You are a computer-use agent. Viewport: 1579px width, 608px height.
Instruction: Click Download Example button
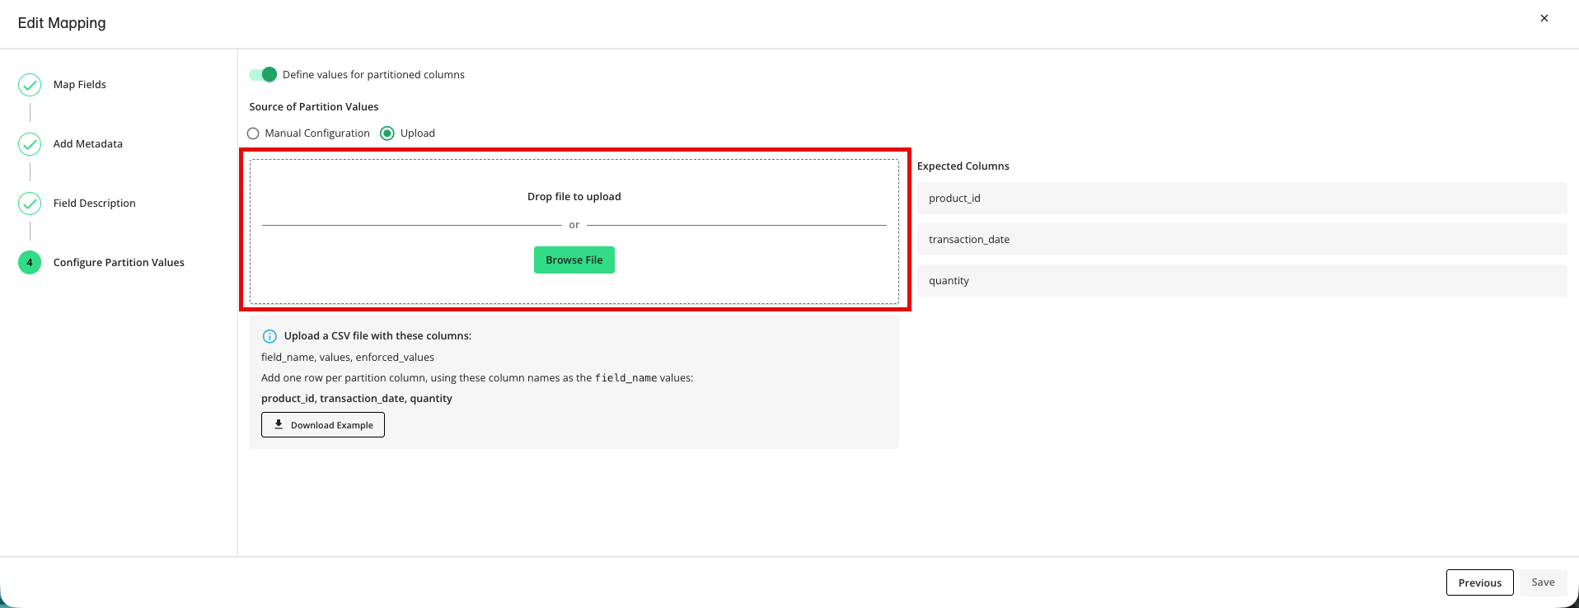coord(323,425)
